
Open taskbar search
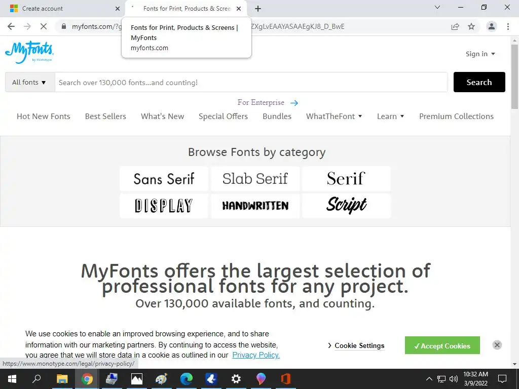(x=36, y=379)
